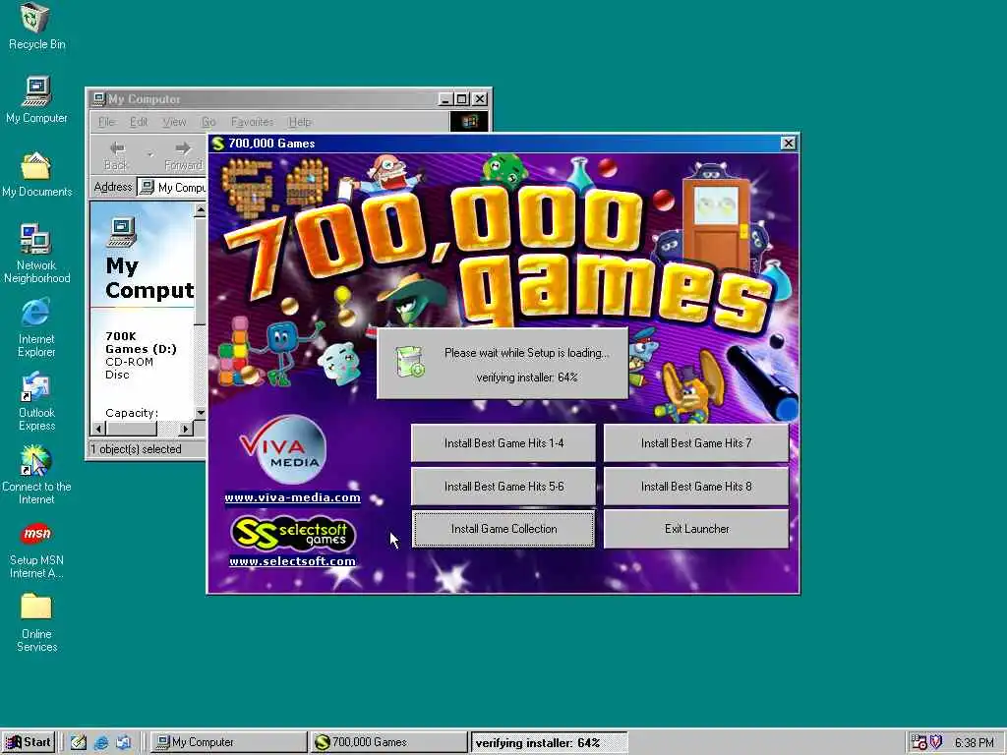Click Install Best Game Hits 7
The height and width of the screenshot is (755, 1007).
coord(696,443)
